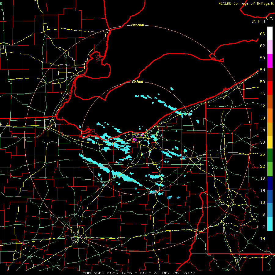Click the dark red legend color band
Viewport: 275px width, 275px height.
point(270,75)
